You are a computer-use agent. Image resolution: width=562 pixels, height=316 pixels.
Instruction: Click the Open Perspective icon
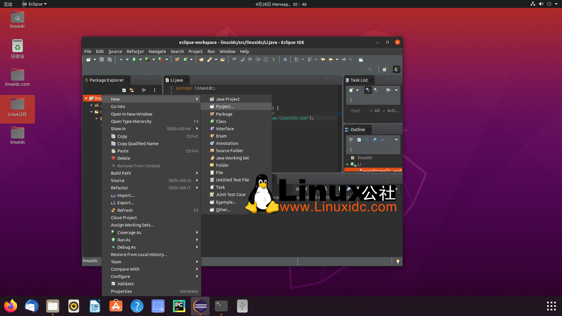(385, 69)
